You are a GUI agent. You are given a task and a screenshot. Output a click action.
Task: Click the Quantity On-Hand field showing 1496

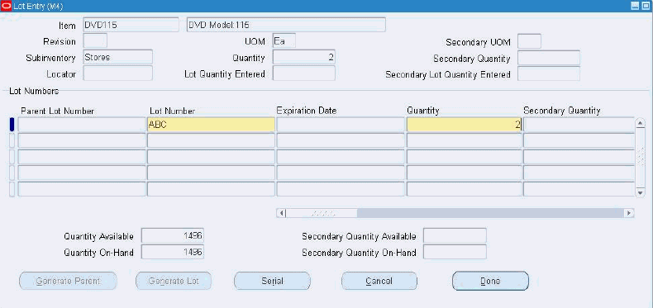(173, 252)
